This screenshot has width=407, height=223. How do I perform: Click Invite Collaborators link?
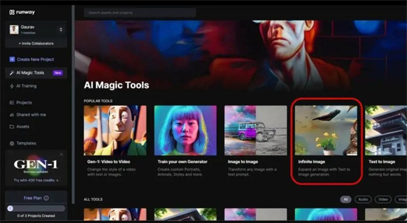click(36, 44)
